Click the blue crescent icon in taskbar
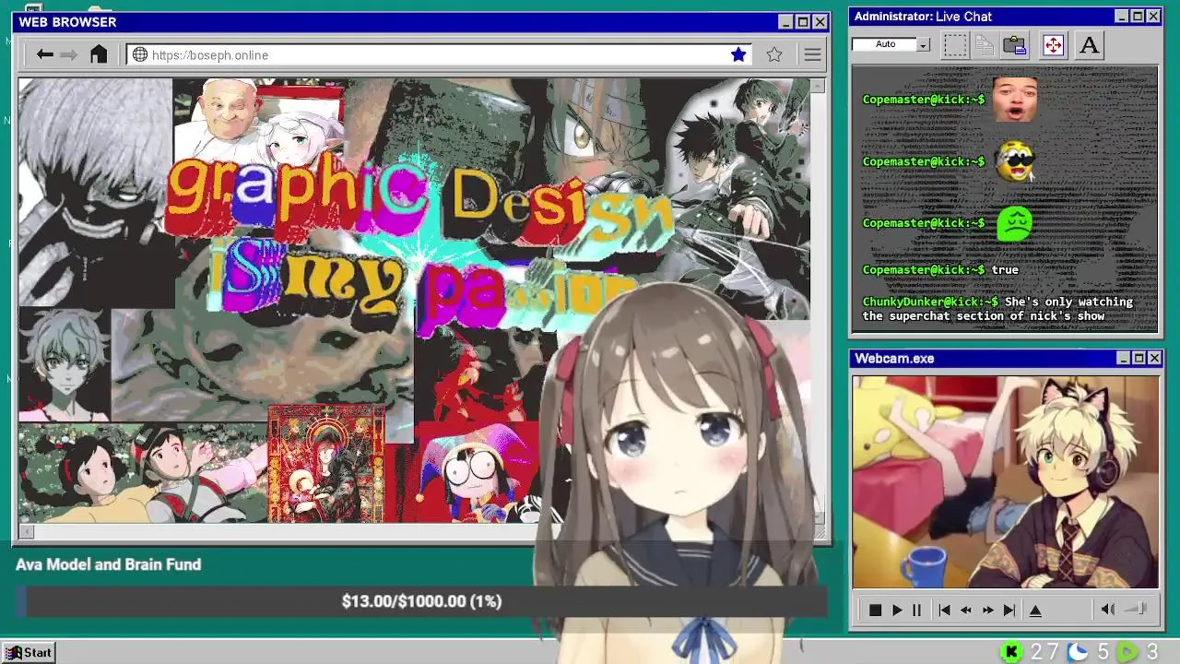Screen dimensions: 1180x664 (1078, 652)
